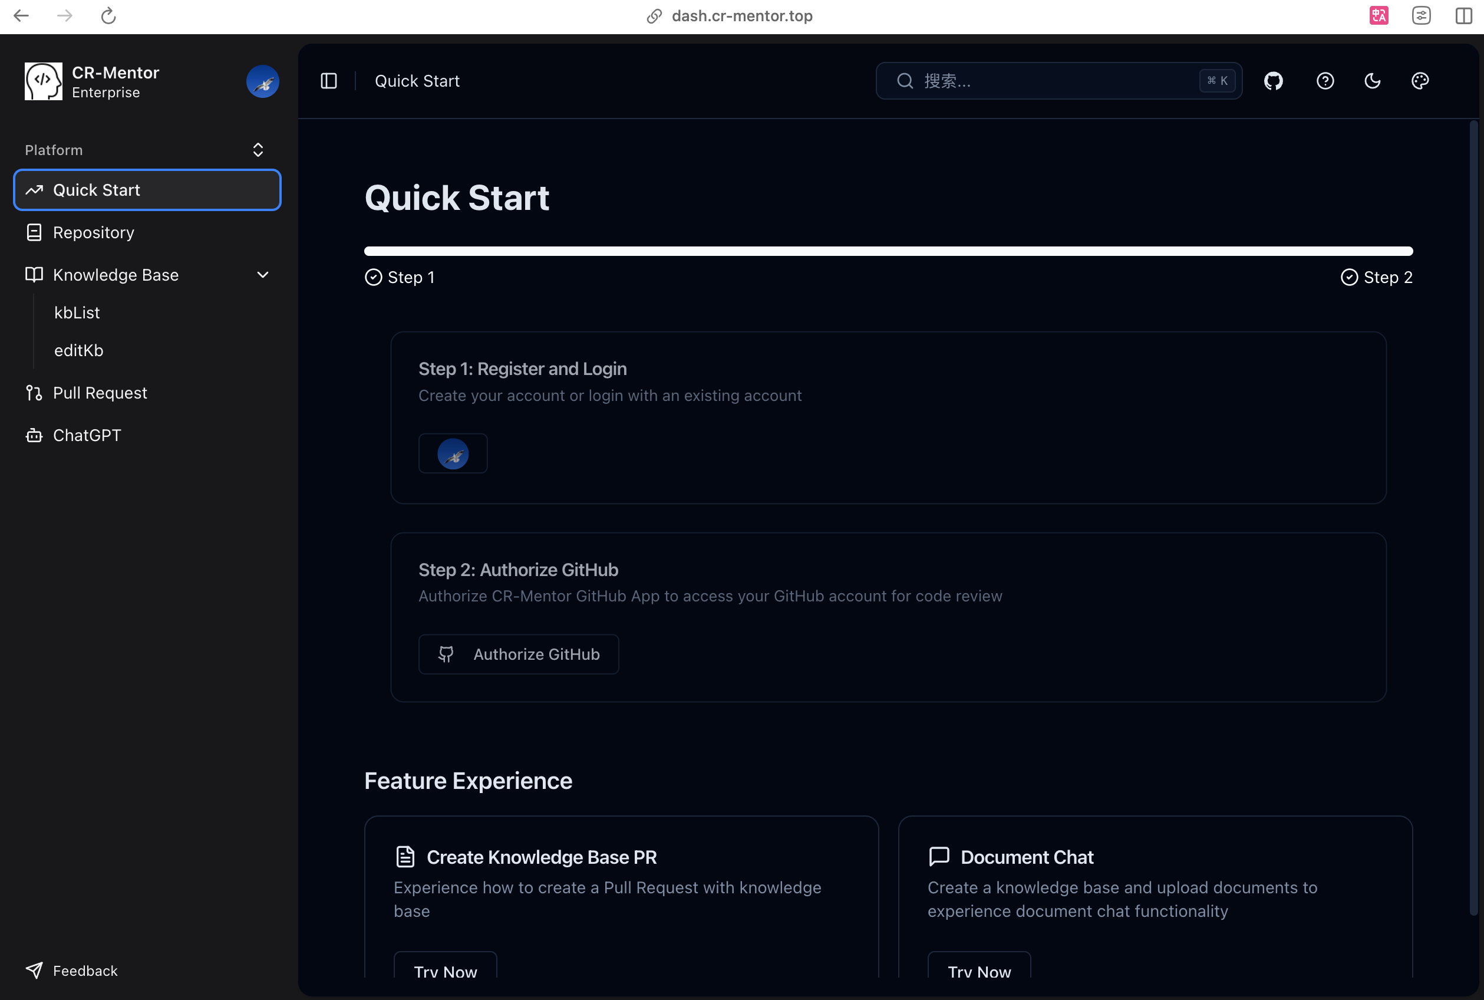This screenshot has height=1000, width=1484.
Task: Click the Feedback send icon
Action: [34, 970]
